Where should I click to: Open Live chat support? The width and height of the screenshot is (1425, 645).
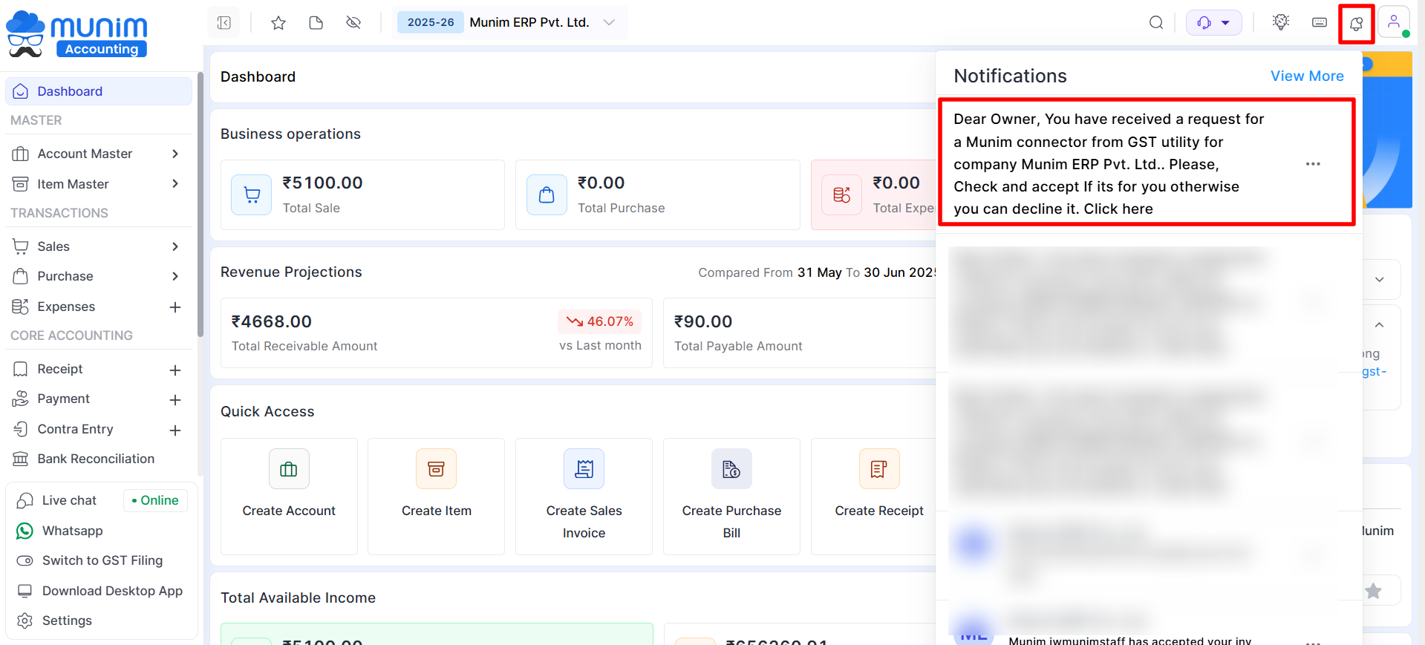tap(69, 500)
